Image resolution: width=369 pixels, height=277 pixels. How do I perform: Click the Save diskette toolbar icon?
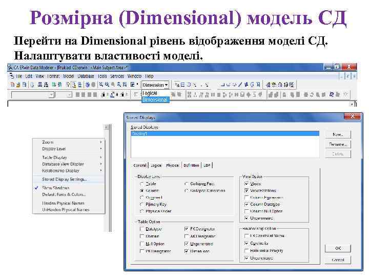click(x=24, y=85)
